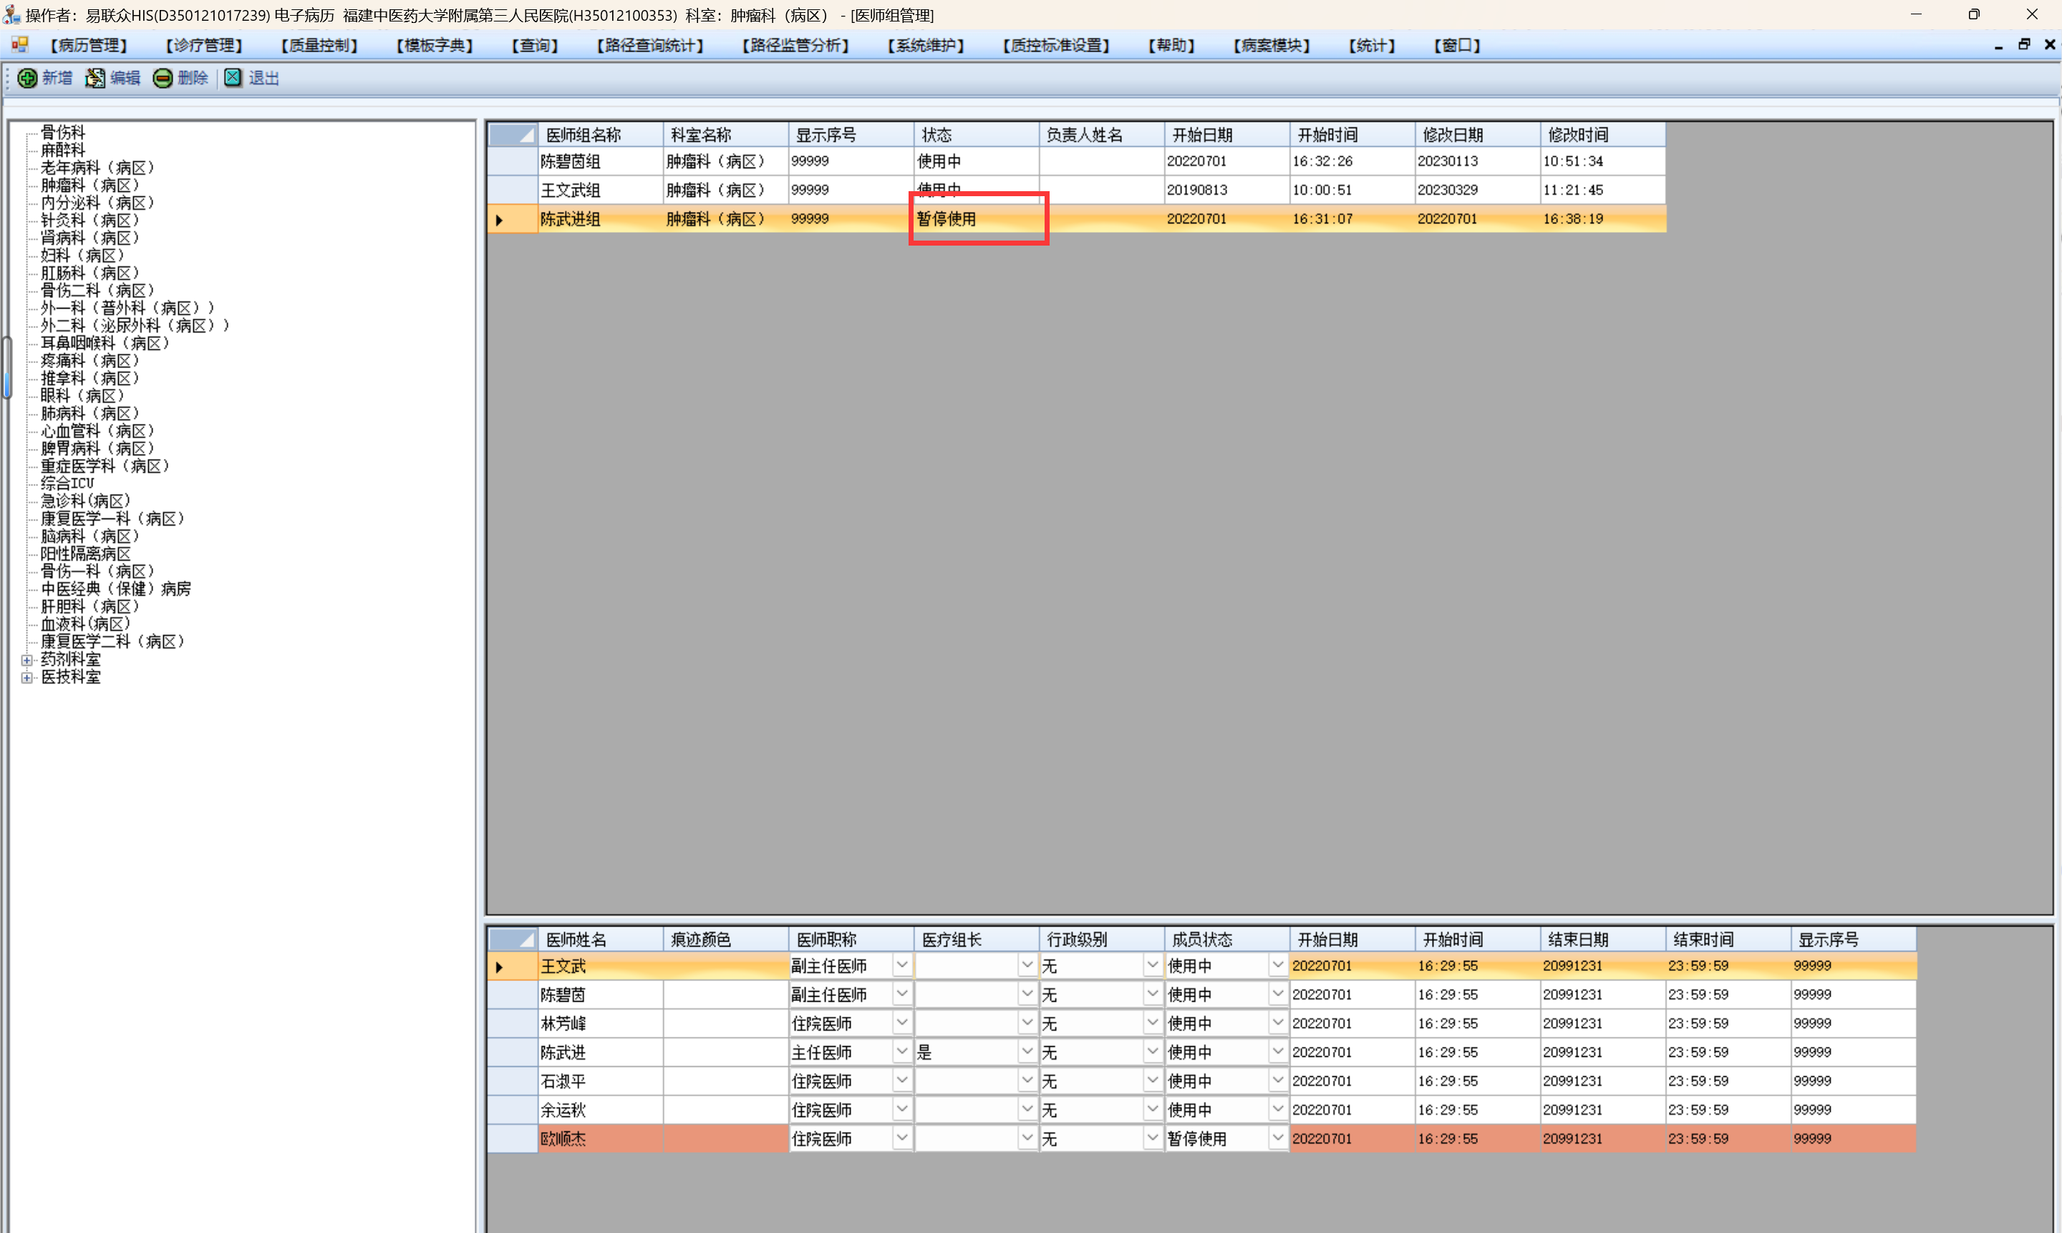The width and height of the screenshot is (2062, 1233).
Task: Open 成员状态 dropdown for 欧顺杰
Action: (1277, 1138)
